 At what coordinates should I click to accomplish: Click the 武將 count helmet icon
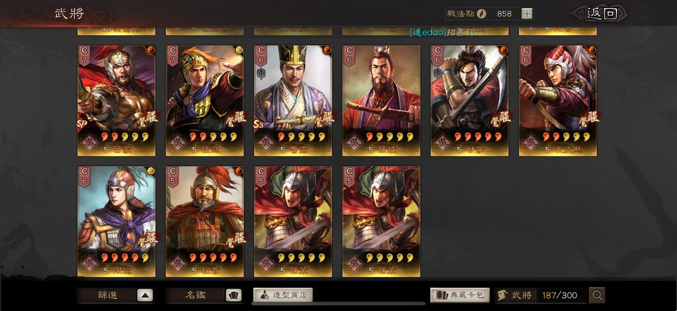[x=502, y=296]
